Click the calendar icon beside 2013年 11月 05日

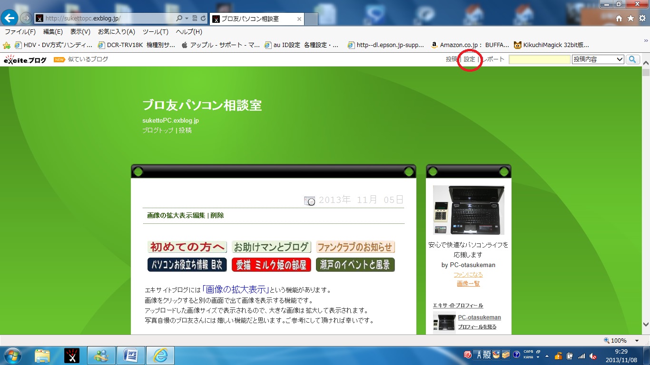(x=309, y=201)
